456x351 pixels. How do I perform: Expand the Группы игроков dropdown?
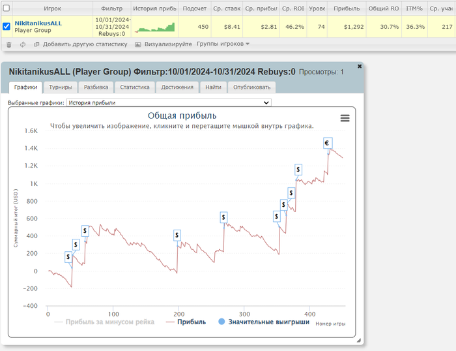click(223, 44)
